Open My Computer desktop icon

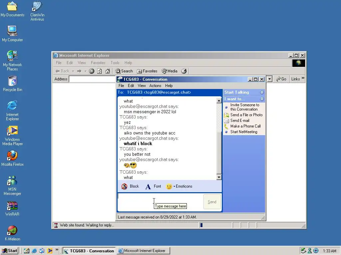click(x=12, y=34)
